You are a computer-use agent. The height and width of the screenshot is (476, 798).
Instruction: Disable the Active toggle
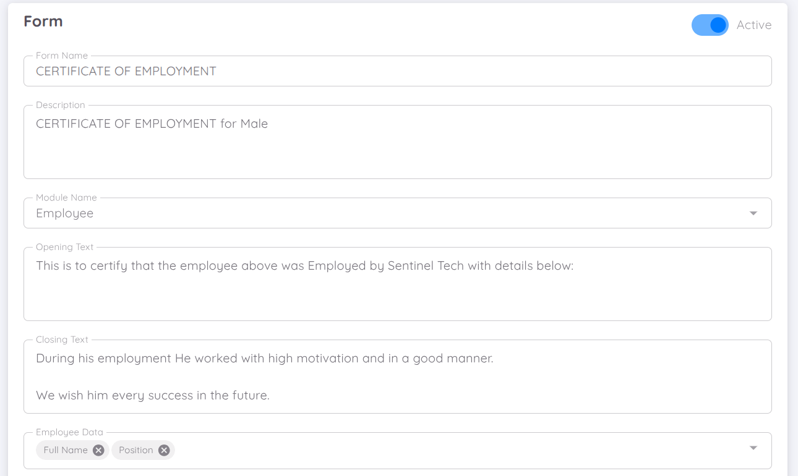click(710, 25)
